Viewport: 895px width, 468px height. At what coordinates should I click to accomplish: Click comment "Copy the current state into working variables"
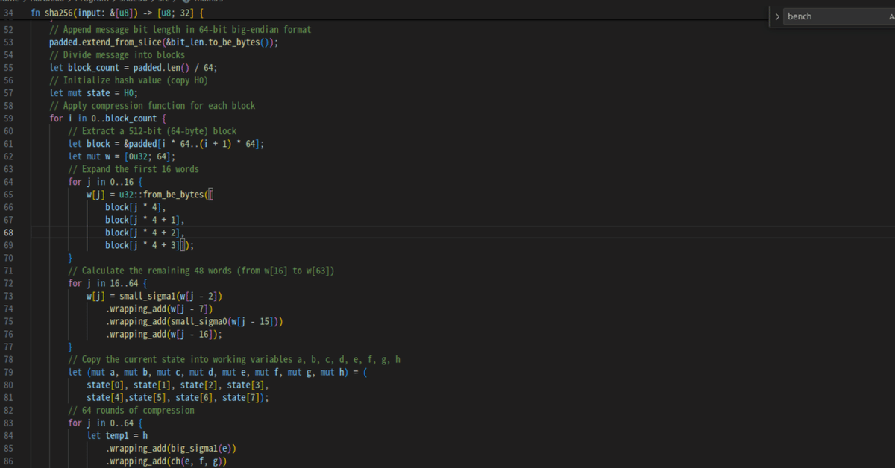[234, 359]
